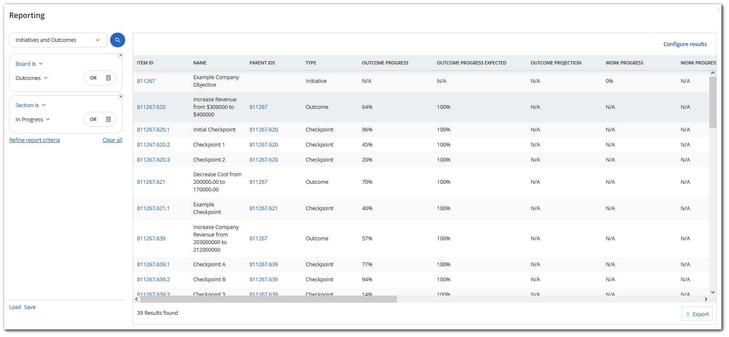
Task: Remove the Section filter card with X
Action: tap(121, 96)
